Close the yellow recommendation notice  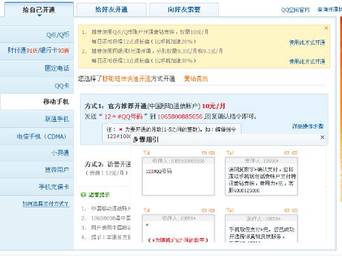[x=326, y=28]
